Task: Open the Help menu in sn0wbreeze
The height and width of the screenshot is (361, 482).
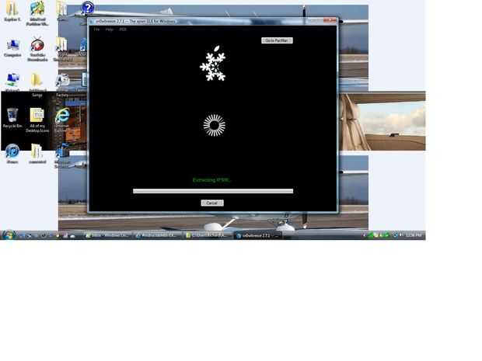Action: (110, 30)
